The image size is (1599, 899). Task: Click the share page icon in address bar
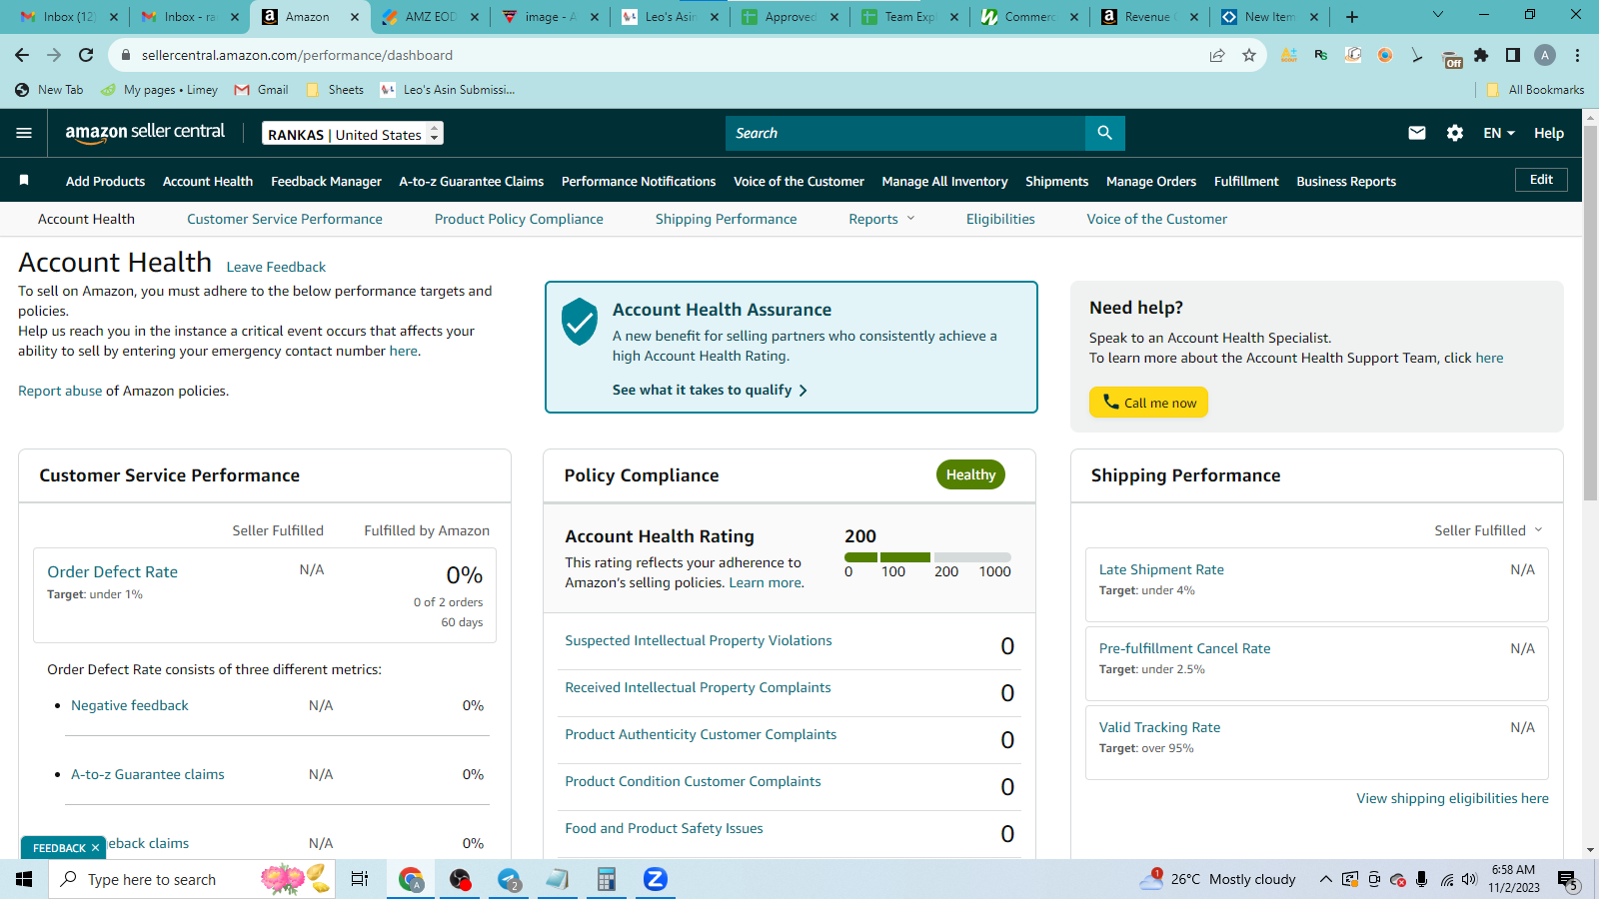pos(1216,55)
